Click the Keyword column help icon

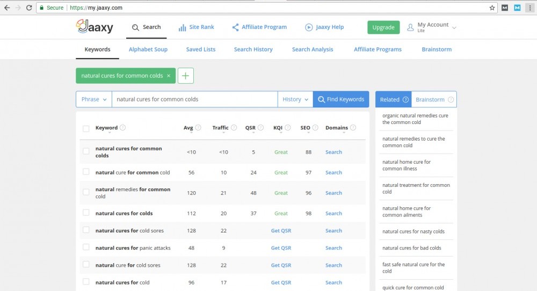pyautogui.click(x=122, y=127)
